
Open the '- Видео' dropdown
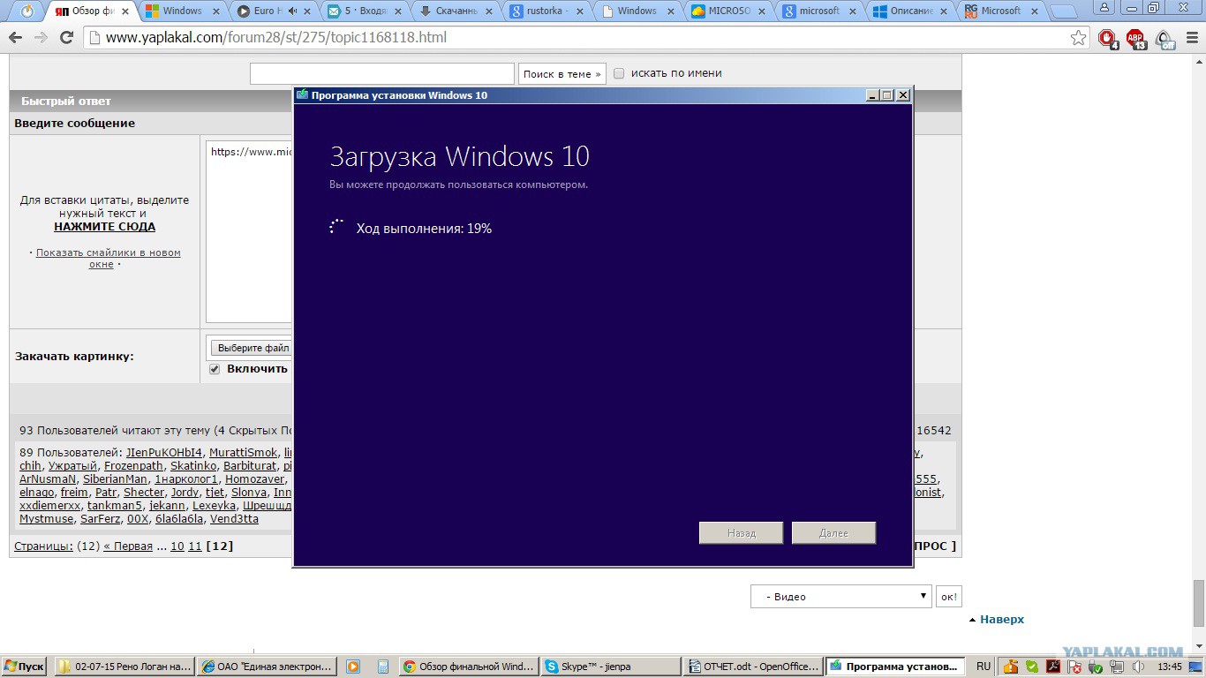tap(841, 596)
